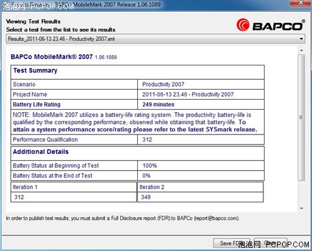The height and width of the screenshot is (251, 312).
Task: Click the 'Productivity 2007' scenario value
Action: point(163,84)
